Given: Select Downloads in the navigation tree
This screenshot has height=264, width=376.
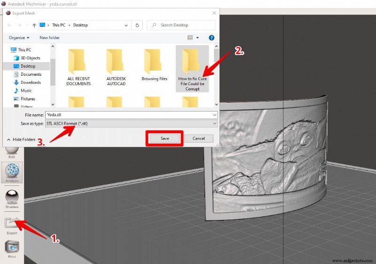Looking at the screenshot, I should (x=31, y=82).
